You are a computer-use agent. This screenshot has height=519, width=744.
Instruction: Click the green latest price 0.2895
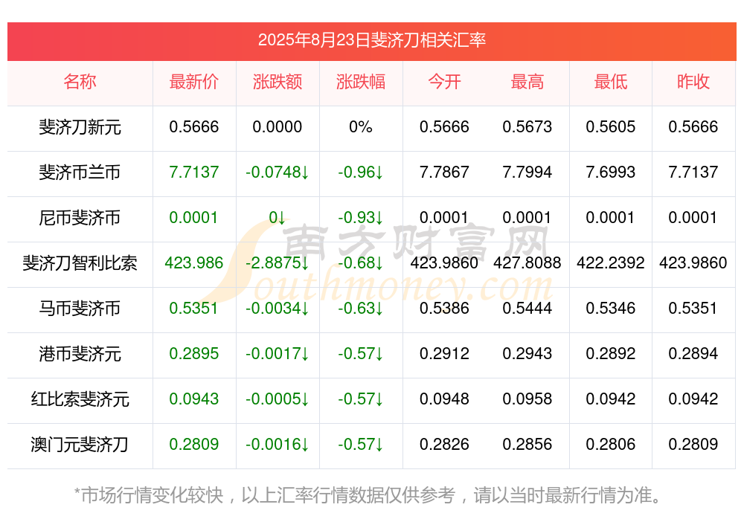[193, 354]
